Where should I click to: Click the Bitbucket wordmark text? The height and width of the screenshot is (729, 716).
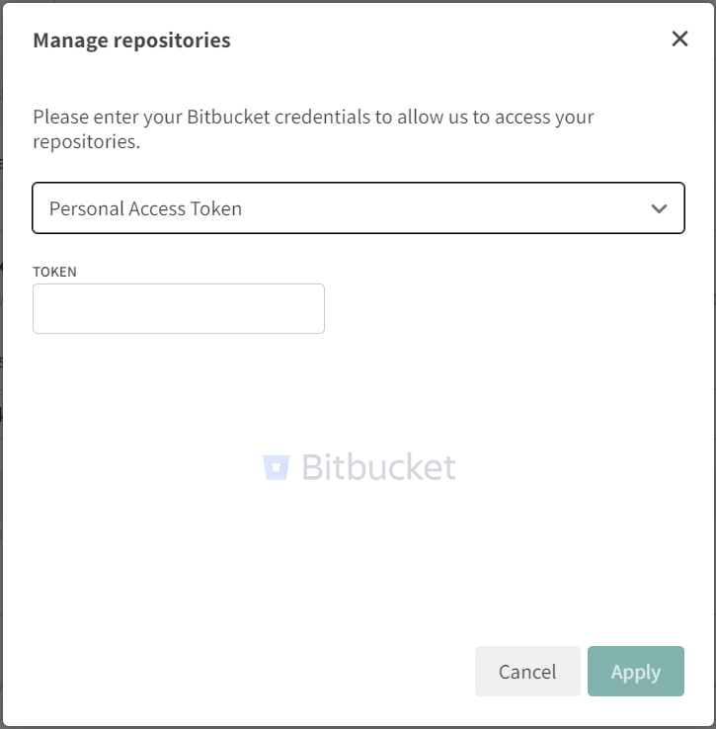coord(378,467)
